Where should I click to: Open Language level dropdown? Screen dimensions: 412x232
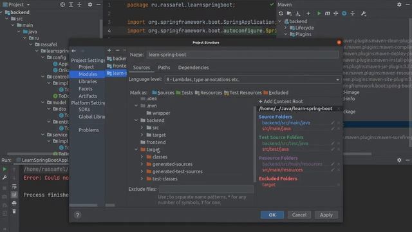click(x=253, y=79)
